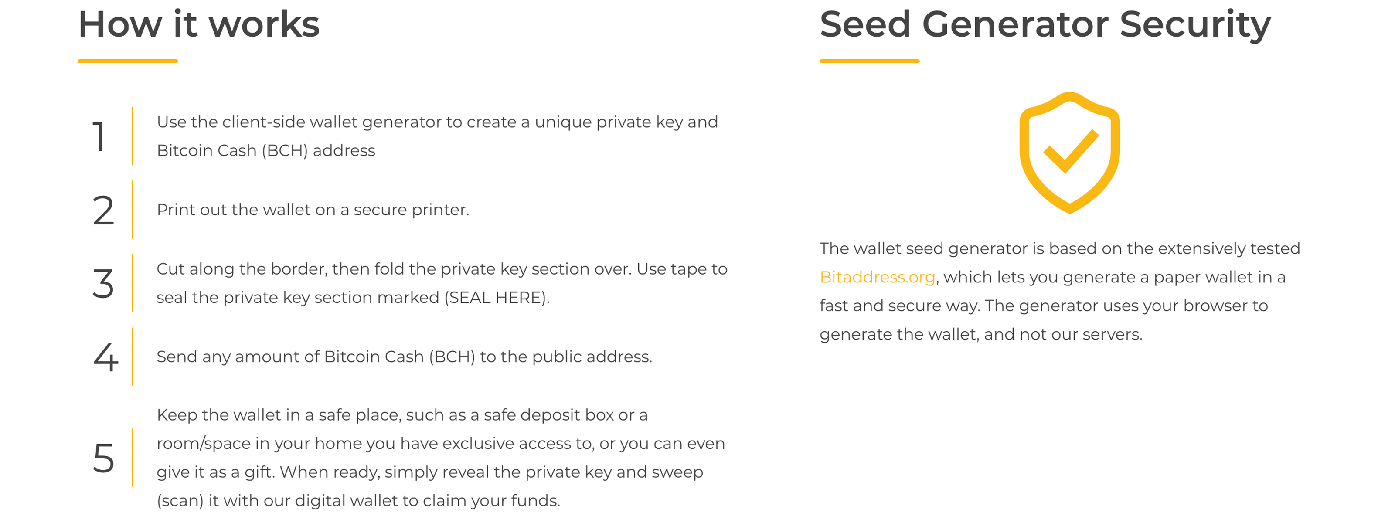
Task: Open the Bitaddress.org link
Action: tap(877, 277)
